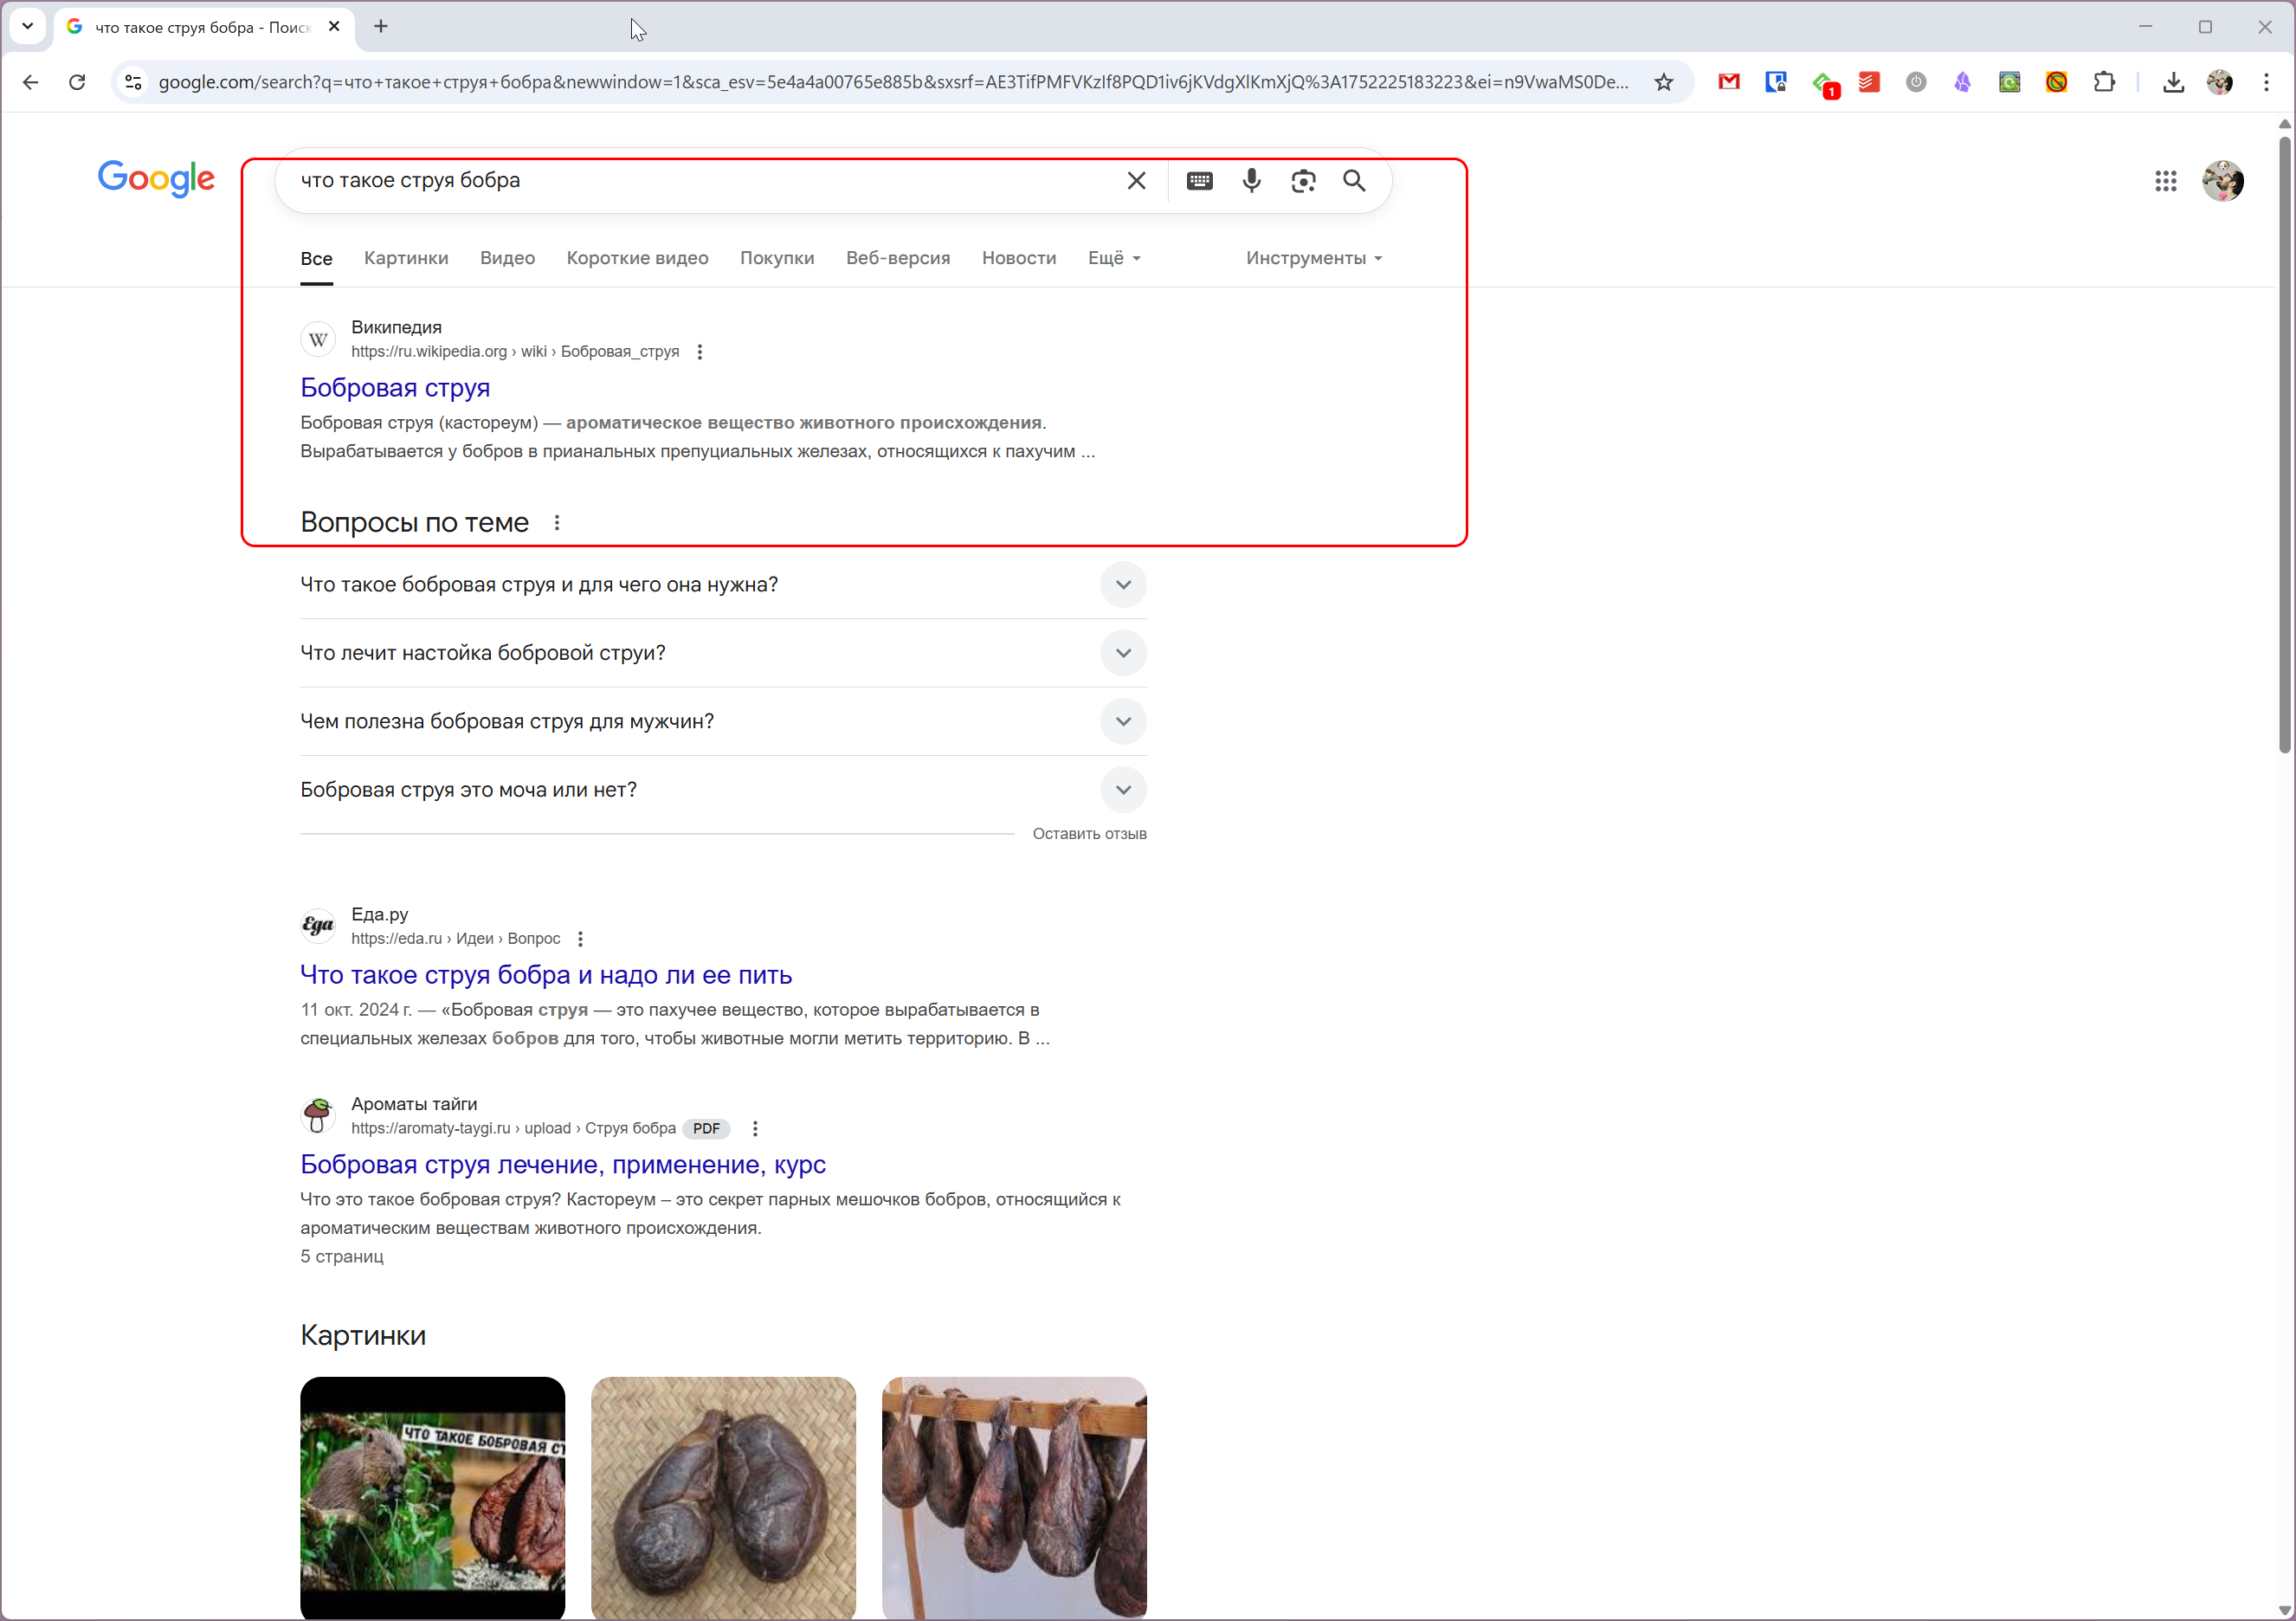Click the beaver castoreum pair thumbnail
Image resolution: width=2296 pixels, height=1621 pixels.
723,1496
